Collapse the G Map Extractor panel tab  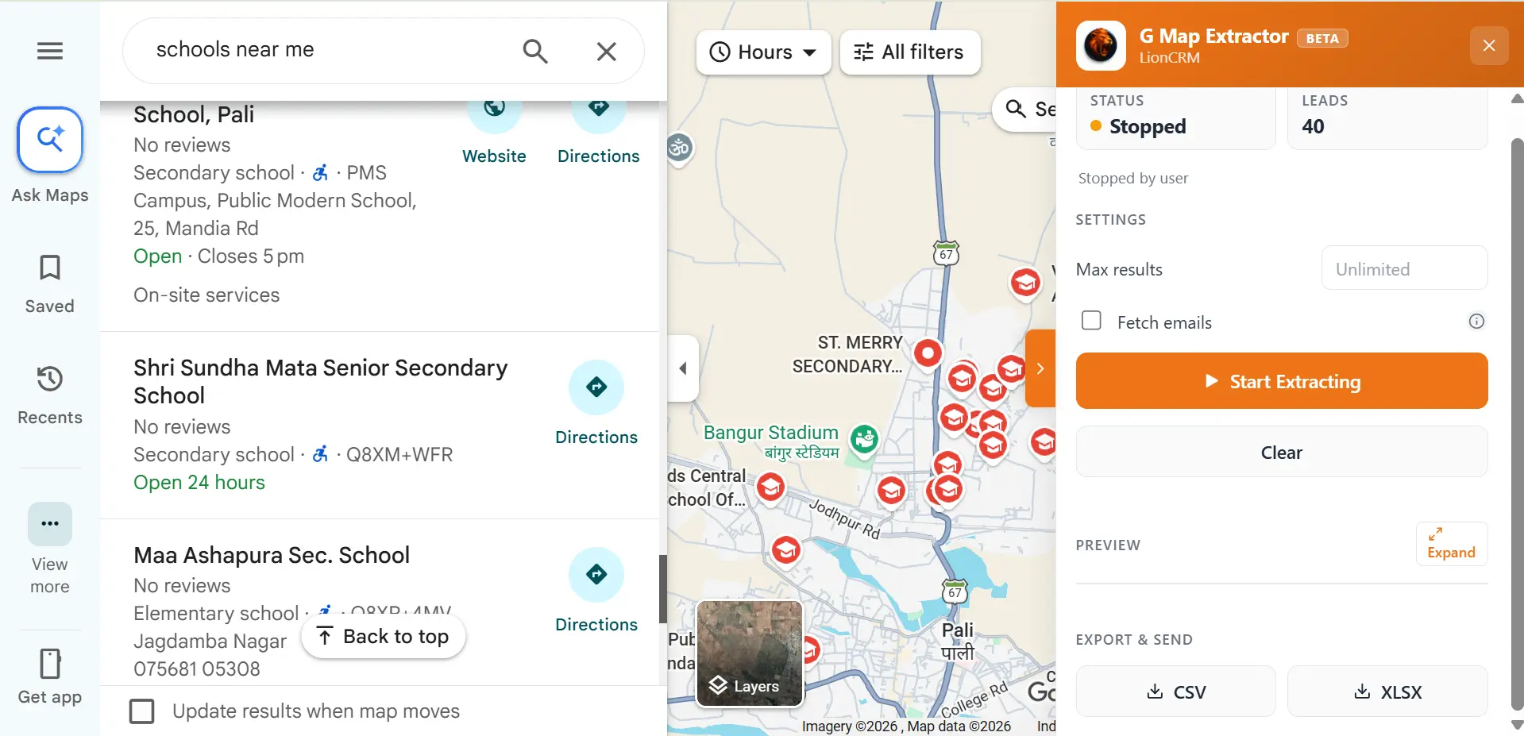1040,368
